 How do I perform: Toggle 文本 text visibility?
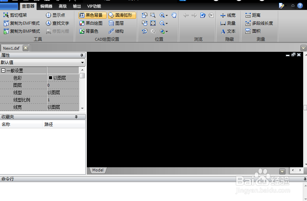tap(228, 31)
